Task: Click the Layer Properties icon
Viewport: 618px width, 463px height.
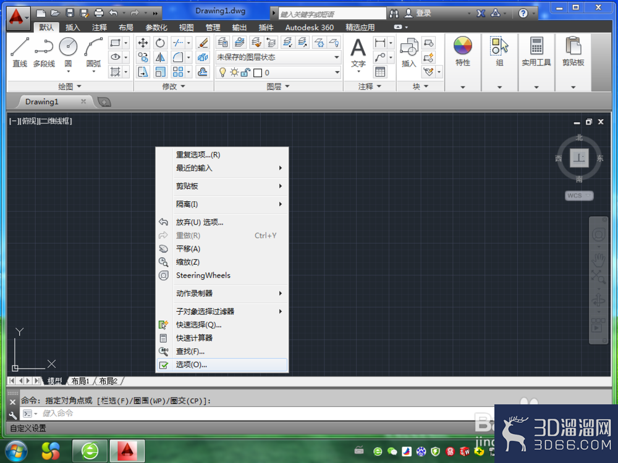Action: [222, 43]
